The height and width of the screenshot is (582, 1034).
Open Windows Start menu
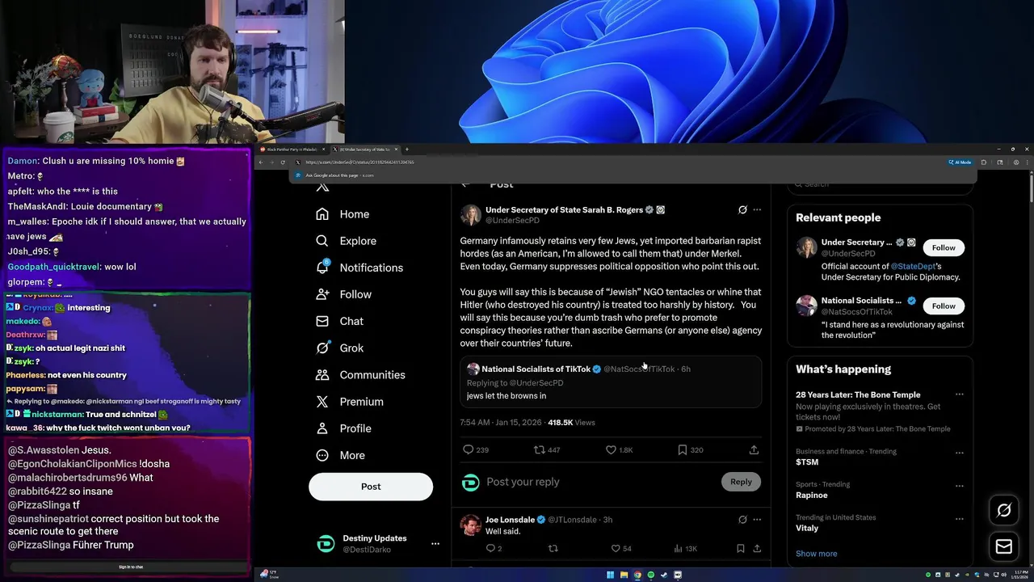610,575
